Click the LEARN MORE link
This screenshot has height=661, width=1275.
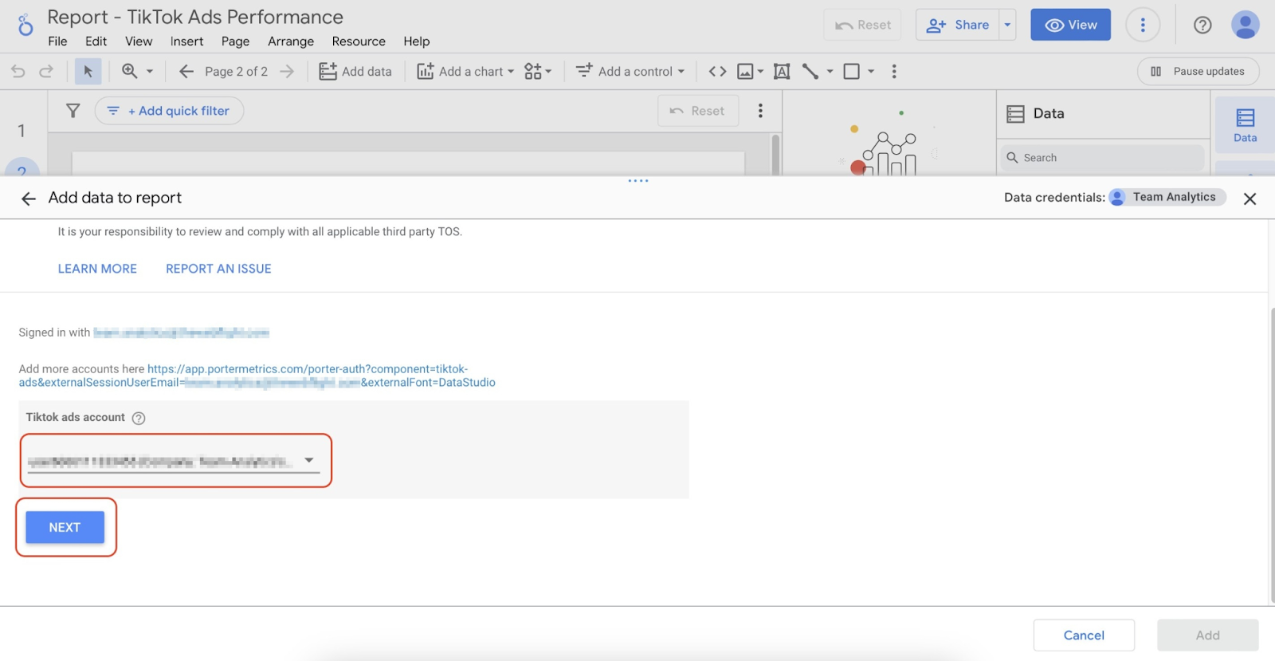[97, 269]
